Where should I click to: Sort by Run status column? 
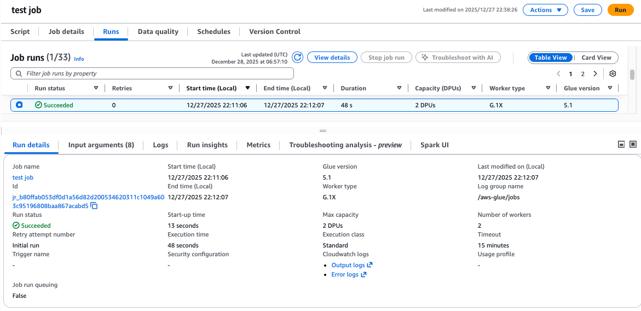click(x=96, y=88)
